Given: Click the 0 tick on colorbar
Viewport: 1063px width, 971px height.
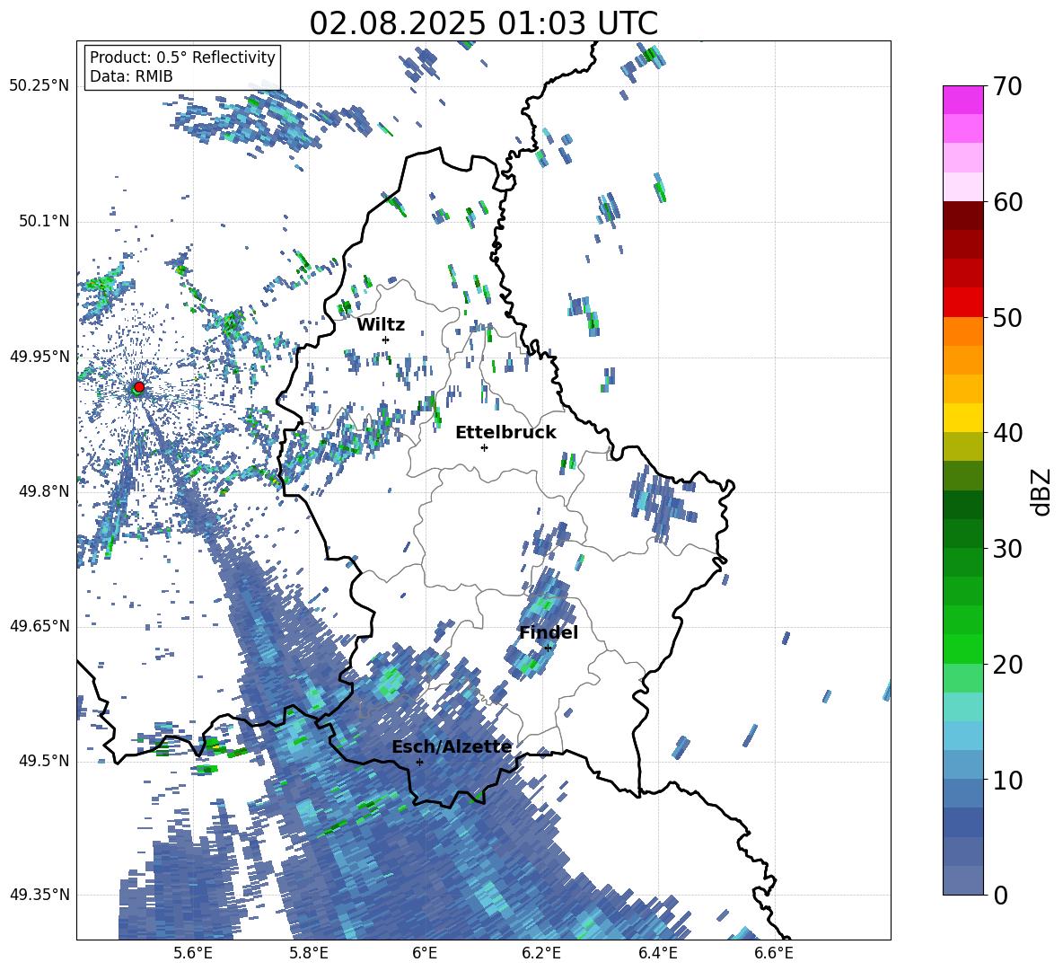Looking at the screenshot, I should pyautogui.click(x=1000, y=895).
